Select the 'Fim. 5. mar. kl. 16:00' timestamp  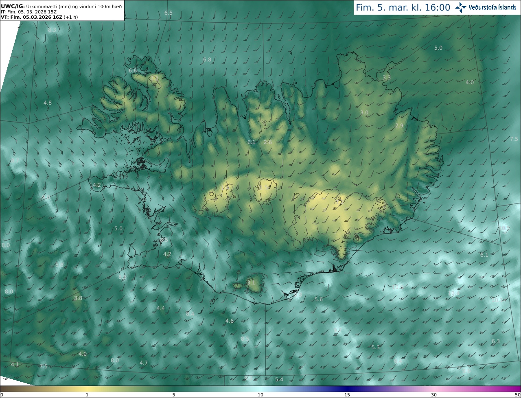[x=403, y=8]
